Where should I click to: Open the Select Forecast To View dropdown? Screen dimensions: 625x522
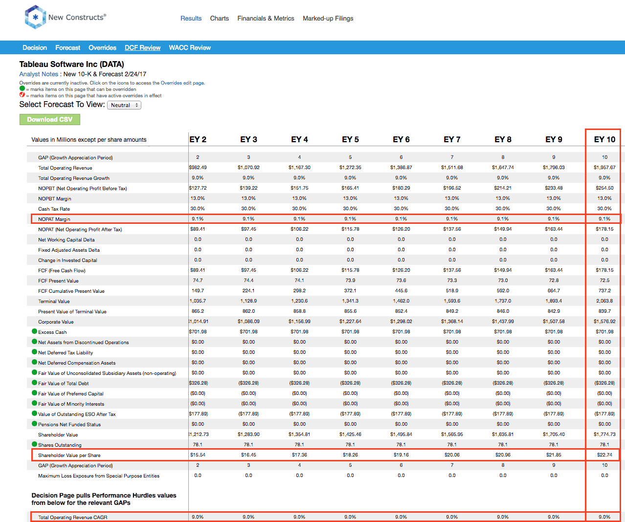[124, 105]
